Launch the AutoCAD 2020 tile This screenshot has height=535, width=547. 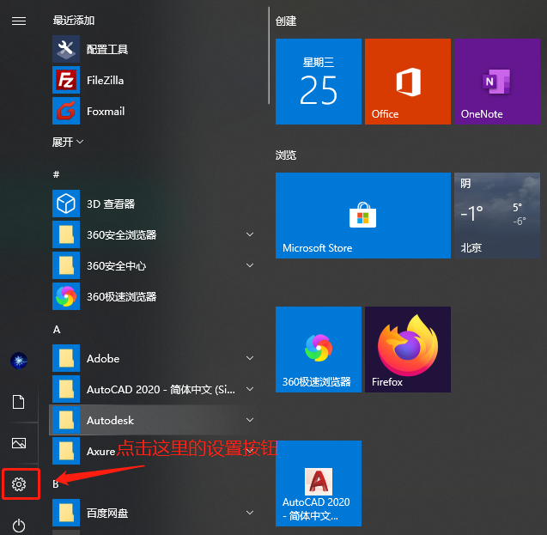coord(319,483)
